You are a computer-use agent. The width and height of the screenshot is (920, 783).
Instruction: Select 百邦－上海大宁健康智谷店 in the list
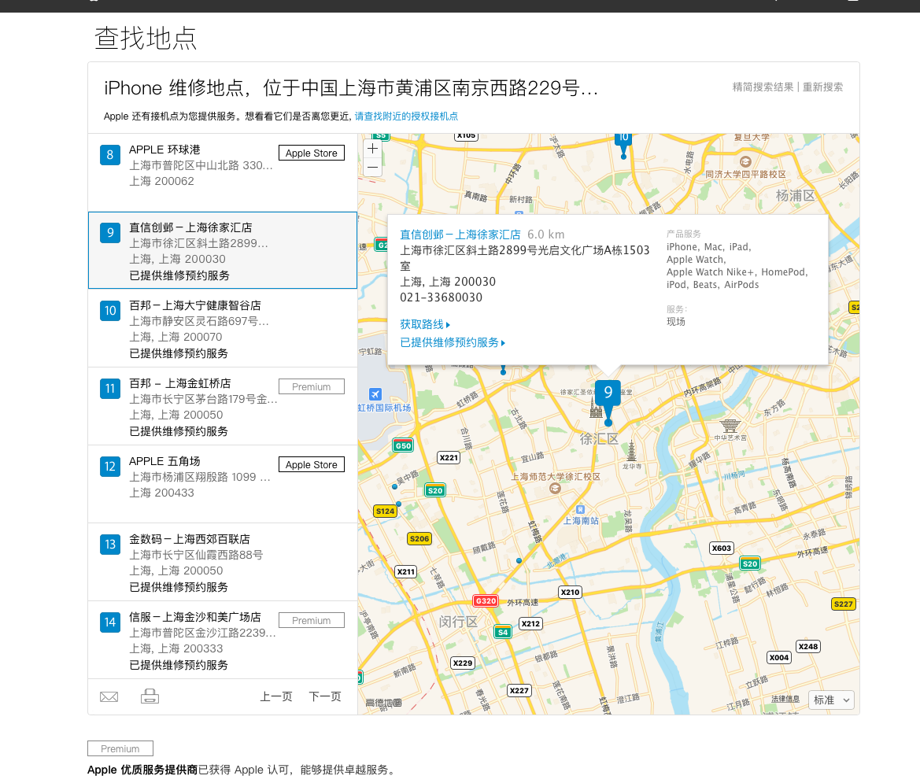(x=195, y=305)
